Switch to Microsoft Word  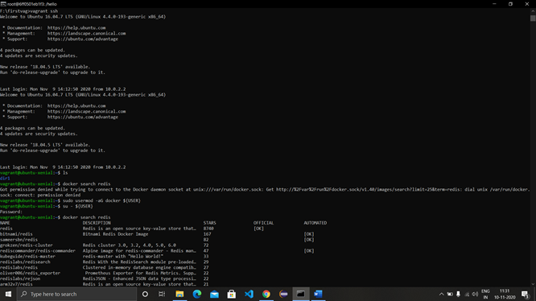pyautogui.click(x=318, y=294)
